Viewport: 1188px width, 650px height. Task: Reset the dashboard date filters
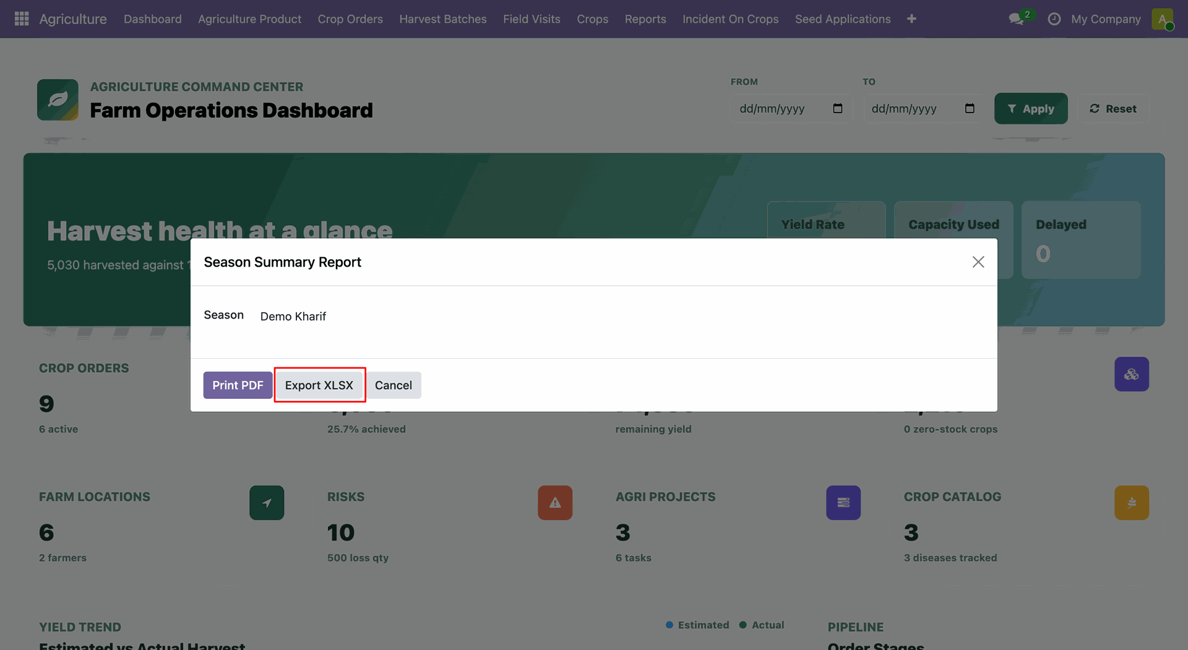pos(1114,109)
